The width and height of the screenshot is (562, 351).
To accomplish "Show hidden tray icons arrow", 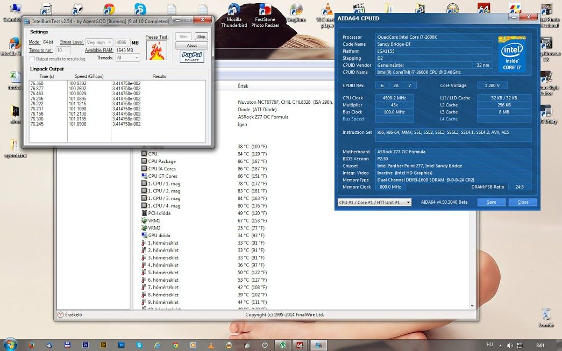I will point(500,345).
